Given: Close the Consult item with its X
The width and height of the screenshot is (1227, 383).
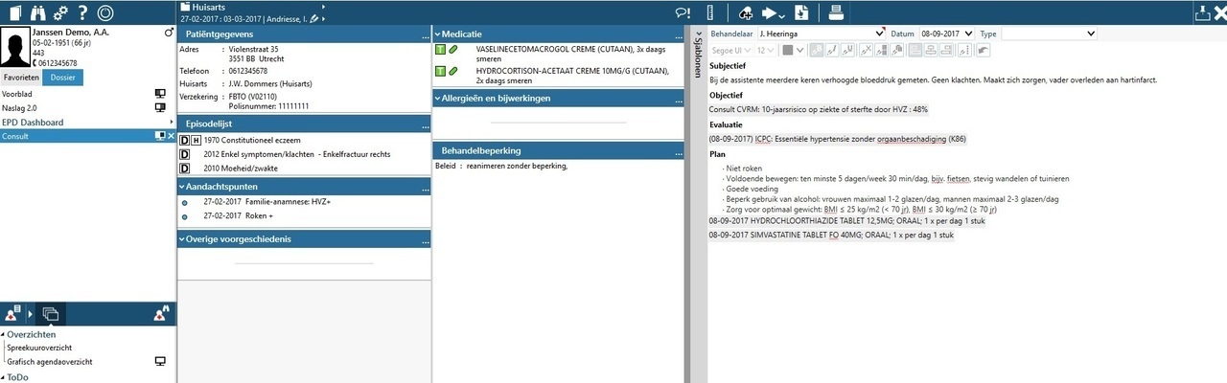Looking at the screenshot, I should (172, 136).
